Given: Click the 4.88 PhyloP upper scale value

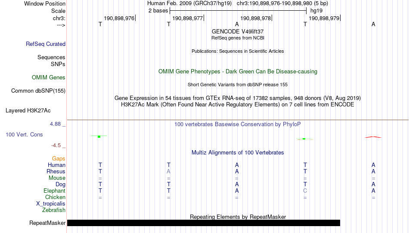Looking at the screenshot, I should click(x=55, y=124).
